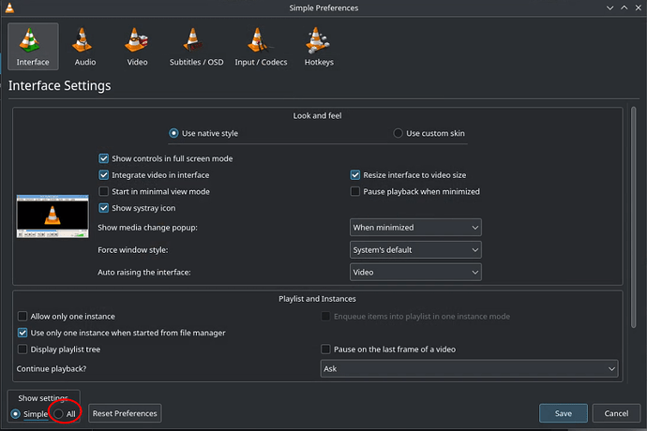Enable Display playlist tree checkbox
Screen dimensions: 647x431
[23, 349]
